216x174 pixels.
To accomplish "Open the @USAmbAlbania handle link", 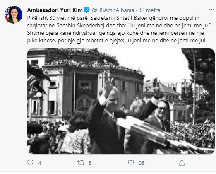I will (113, 10).
